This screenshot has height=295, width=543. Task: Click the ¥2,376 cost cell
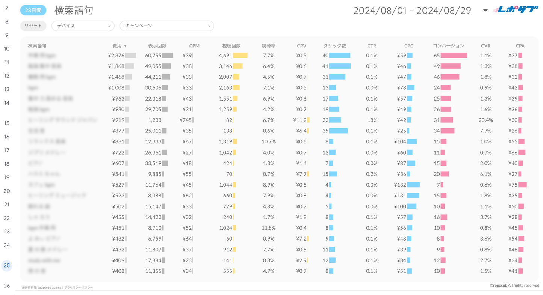[x=116, y=56]
